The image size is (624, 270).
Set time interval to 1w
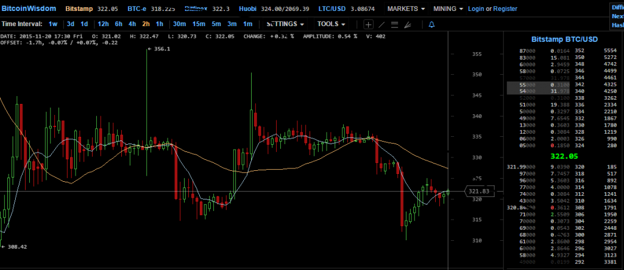[53, 24]
